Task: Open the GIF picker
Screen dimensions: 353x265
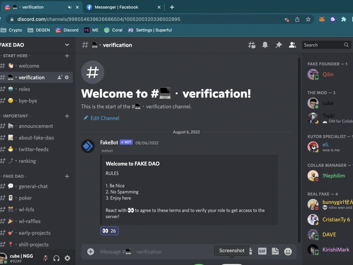Action: pos(262,251)
